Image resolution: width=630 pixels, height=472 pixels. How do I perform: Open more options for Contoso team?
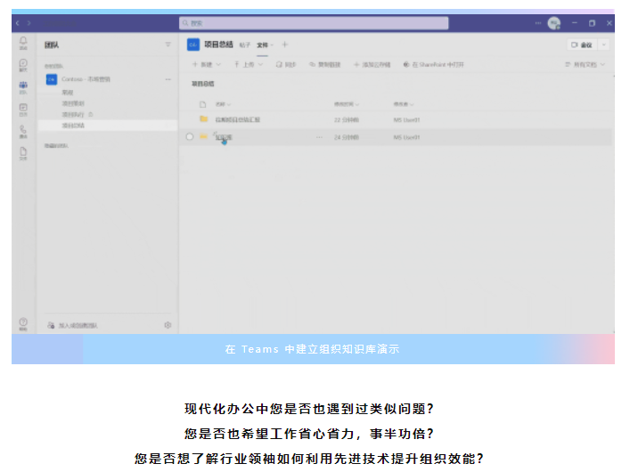point(168,79)
